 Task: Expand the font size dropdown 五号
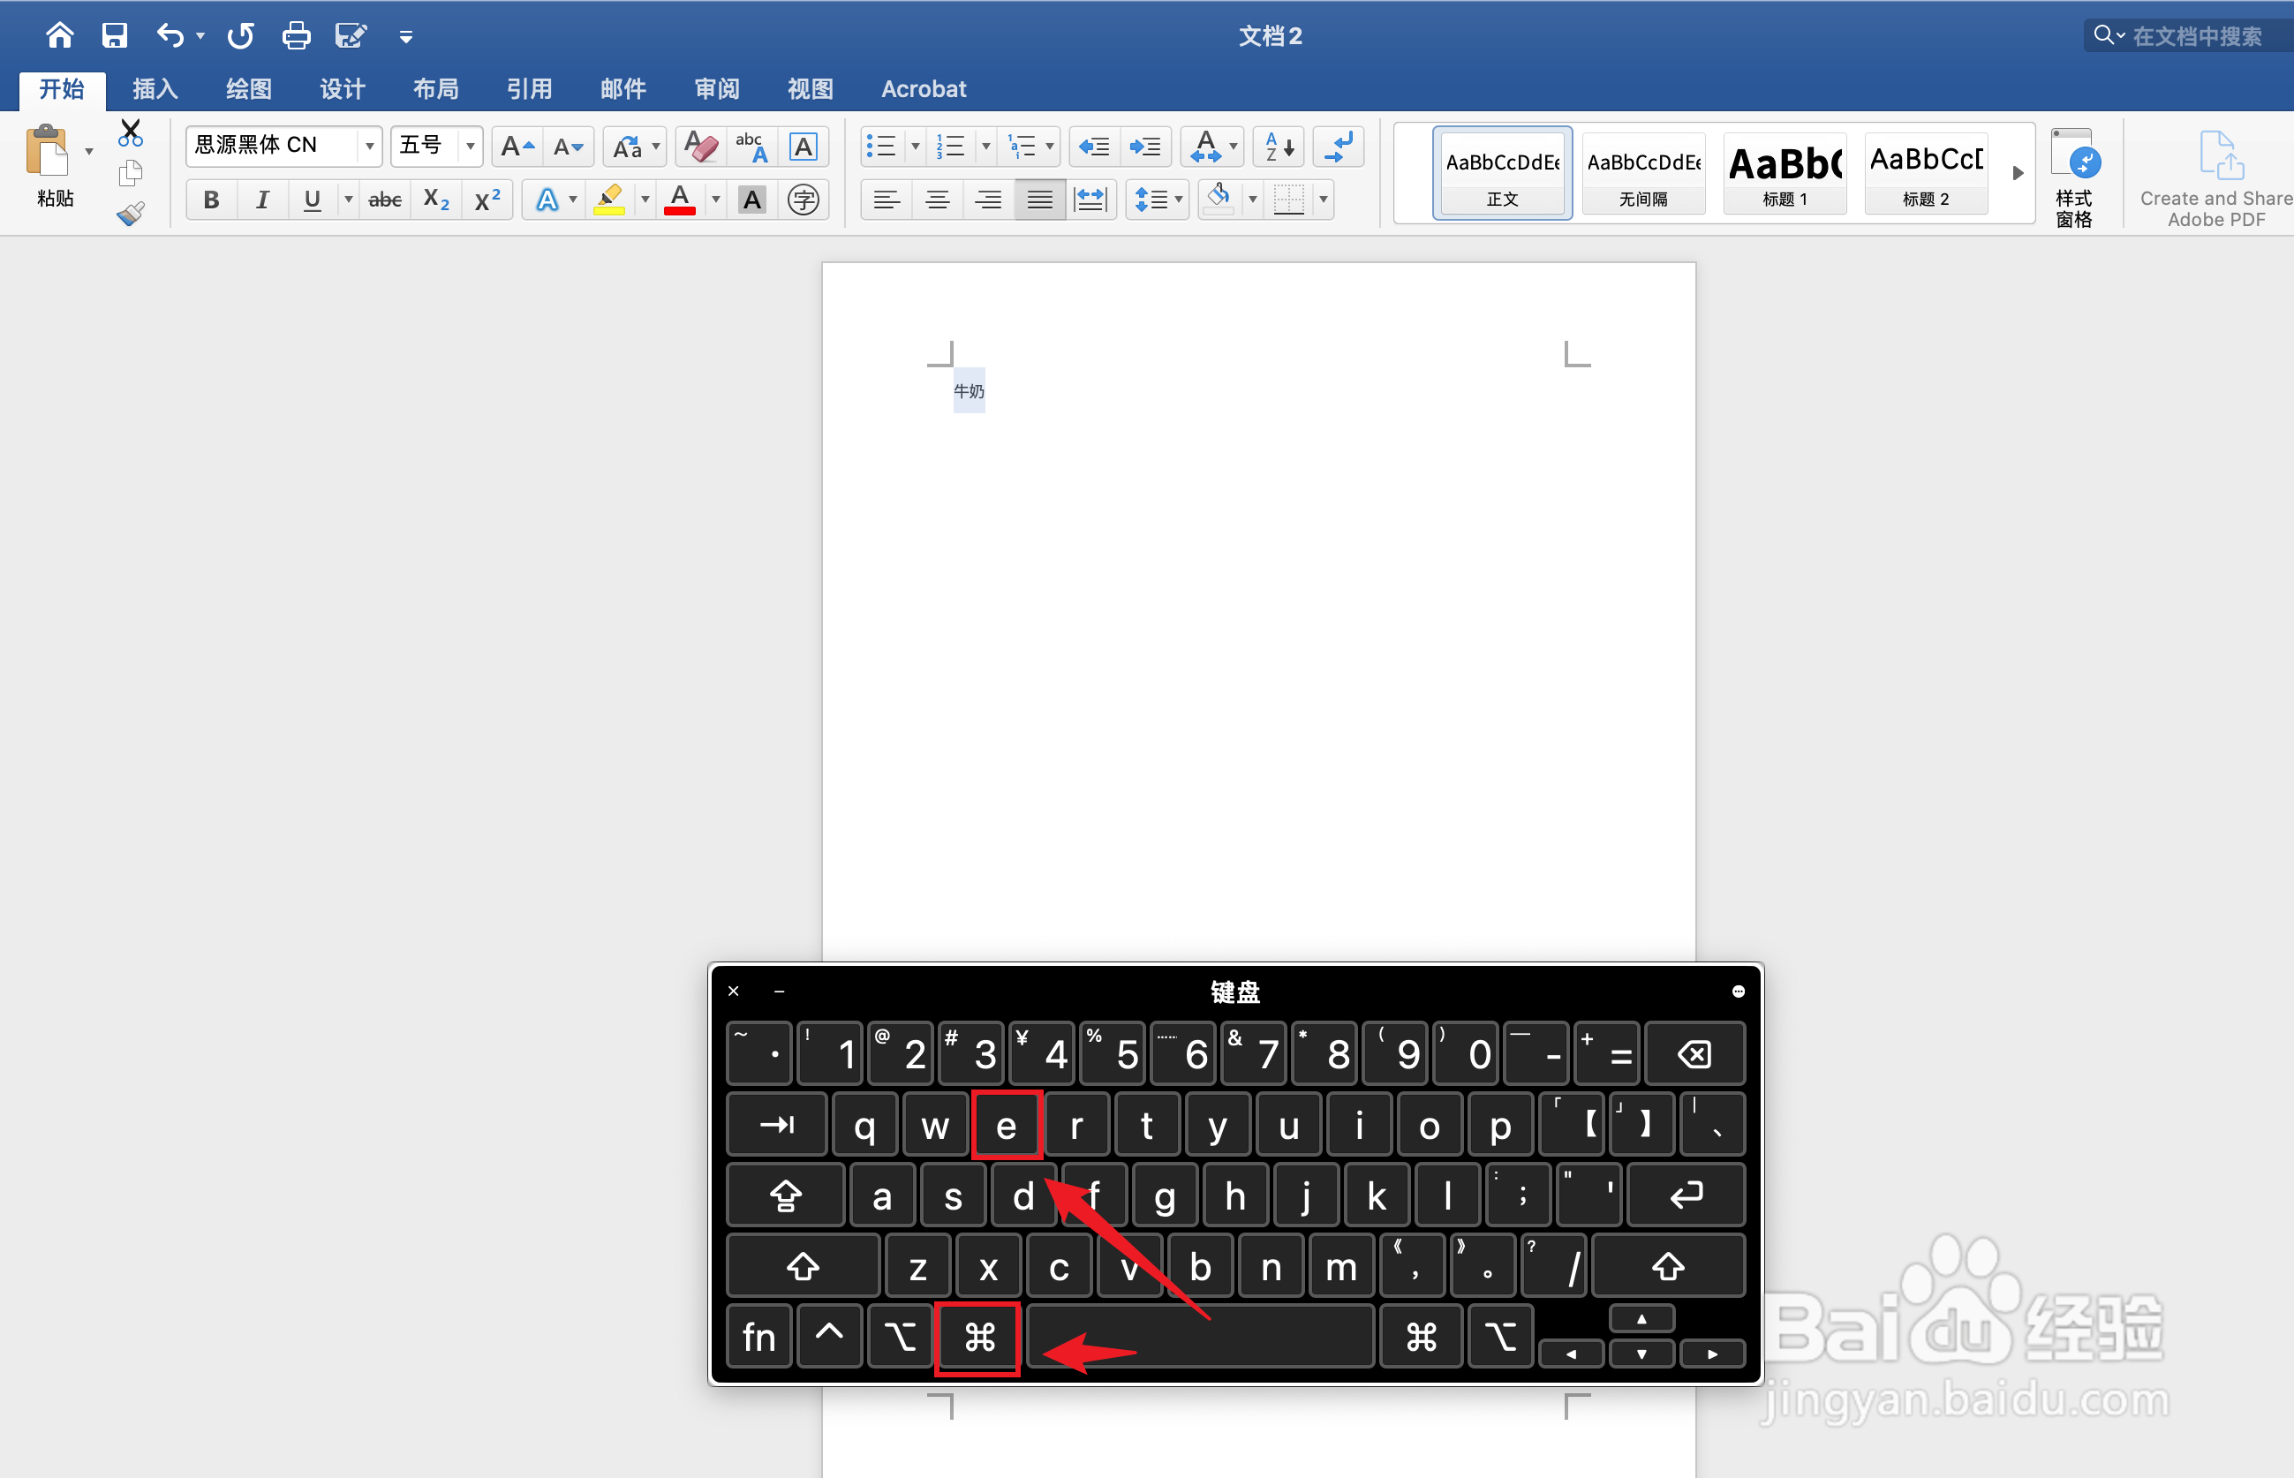point(471,146)
